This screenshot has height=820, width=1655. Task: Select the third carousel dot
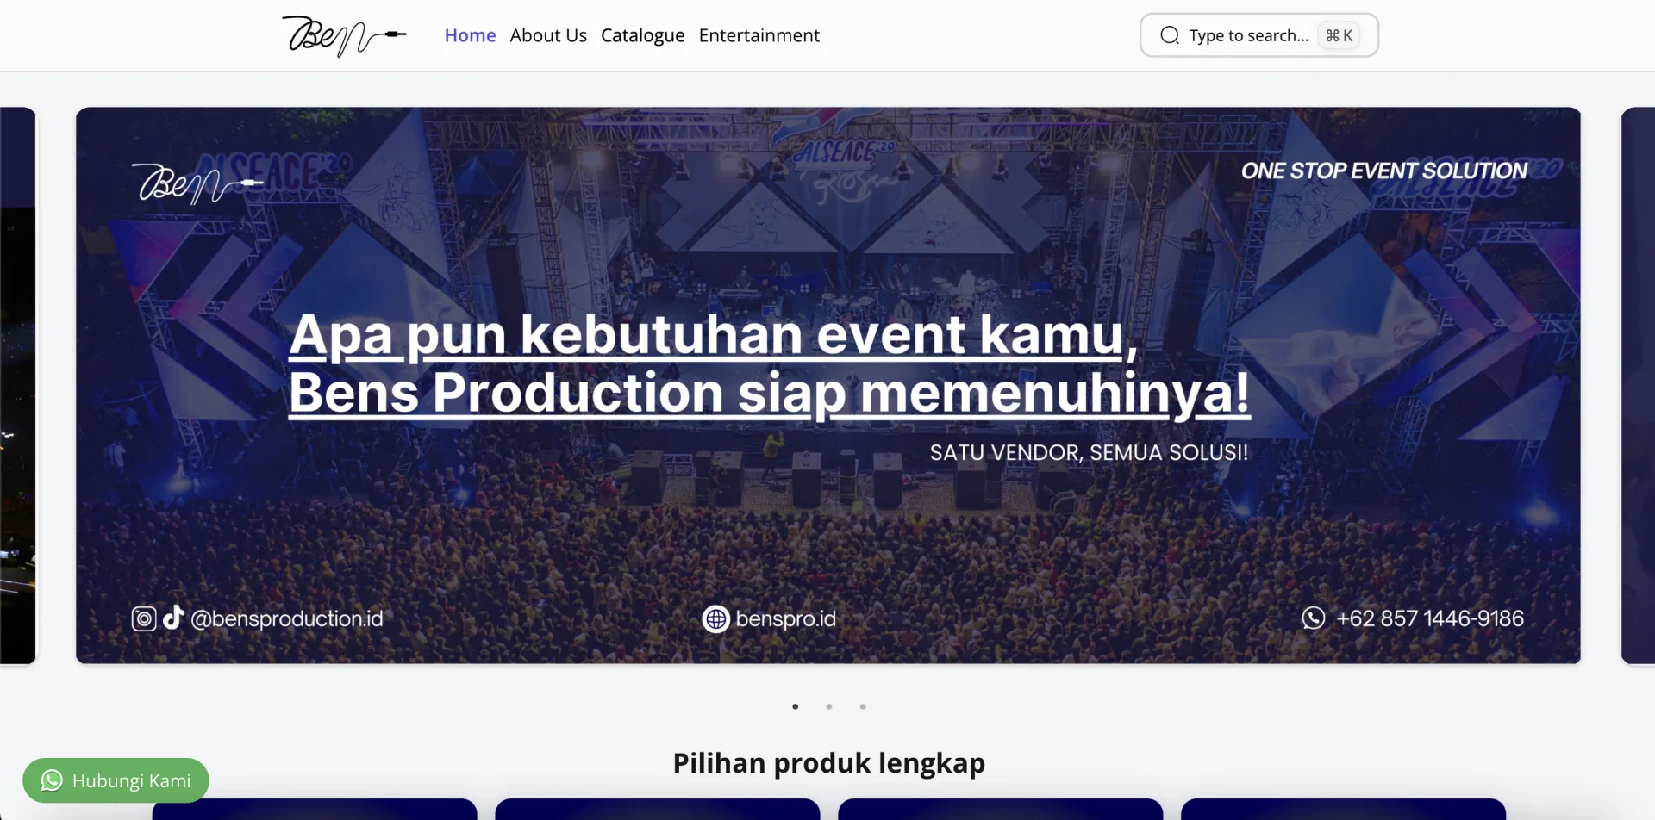(x=863, y=706)
